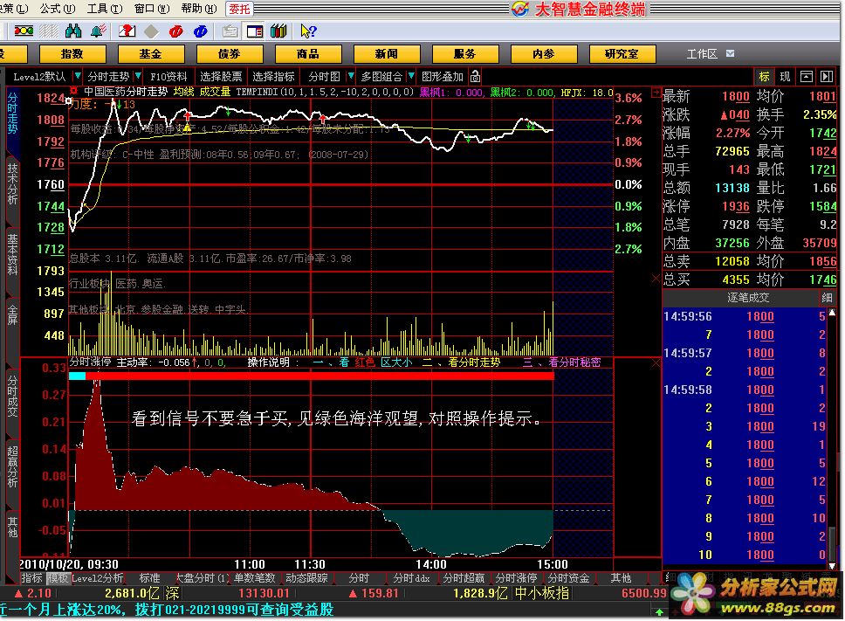The height and width of the screenshot is (621, 845).
Task: Open the 新闻 category button
Action: tap(387, 54)
